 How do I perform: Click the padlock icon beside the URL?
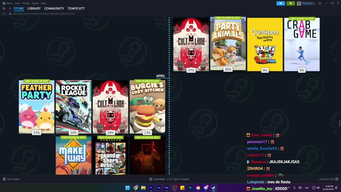10,14
